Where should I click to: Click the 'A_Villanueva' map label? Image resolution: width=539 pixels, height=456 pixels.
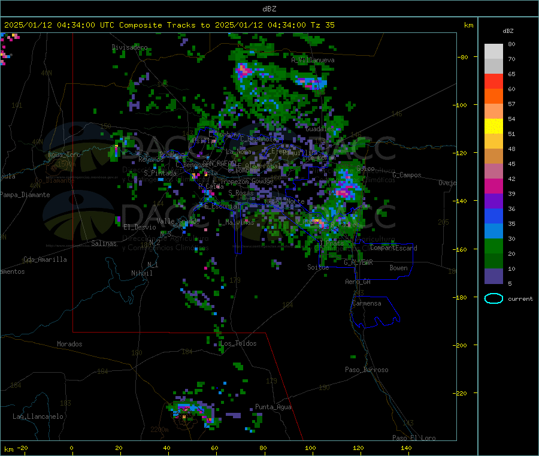click(x=313, y=60)
